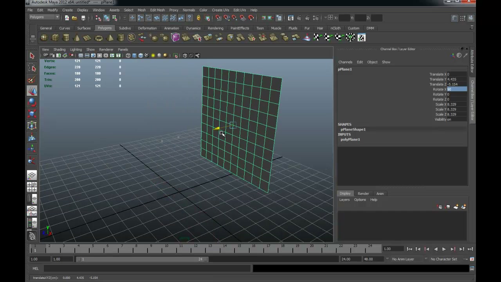Viewport: 501px width, 282px height.
Task: Click the New Scene icon
Action: 67,18
